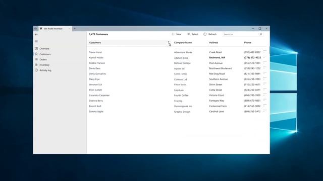Click the Bellows College company cell
The height and width of the screenshot is (181, 323).
[x=182, y=63]
